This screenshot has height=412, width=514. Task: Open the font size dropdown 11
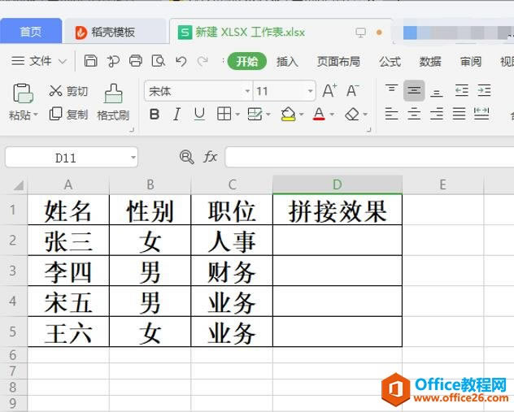pyautogui.click(x=310, y=91)
